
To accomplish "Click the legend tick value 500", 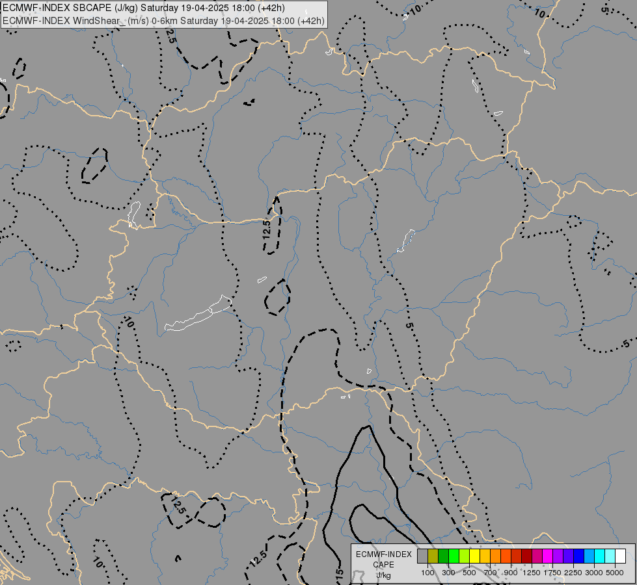I will pyautogui.click(x=469, y=573).
